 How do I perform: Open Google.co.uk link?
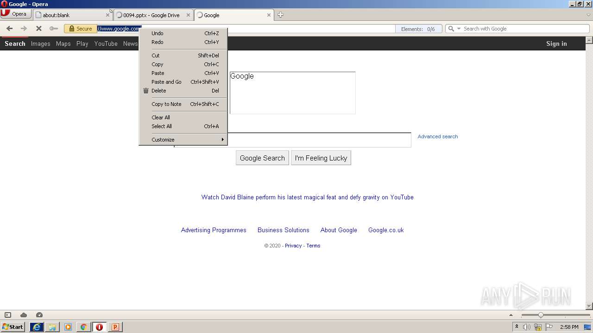click(386, 230)
